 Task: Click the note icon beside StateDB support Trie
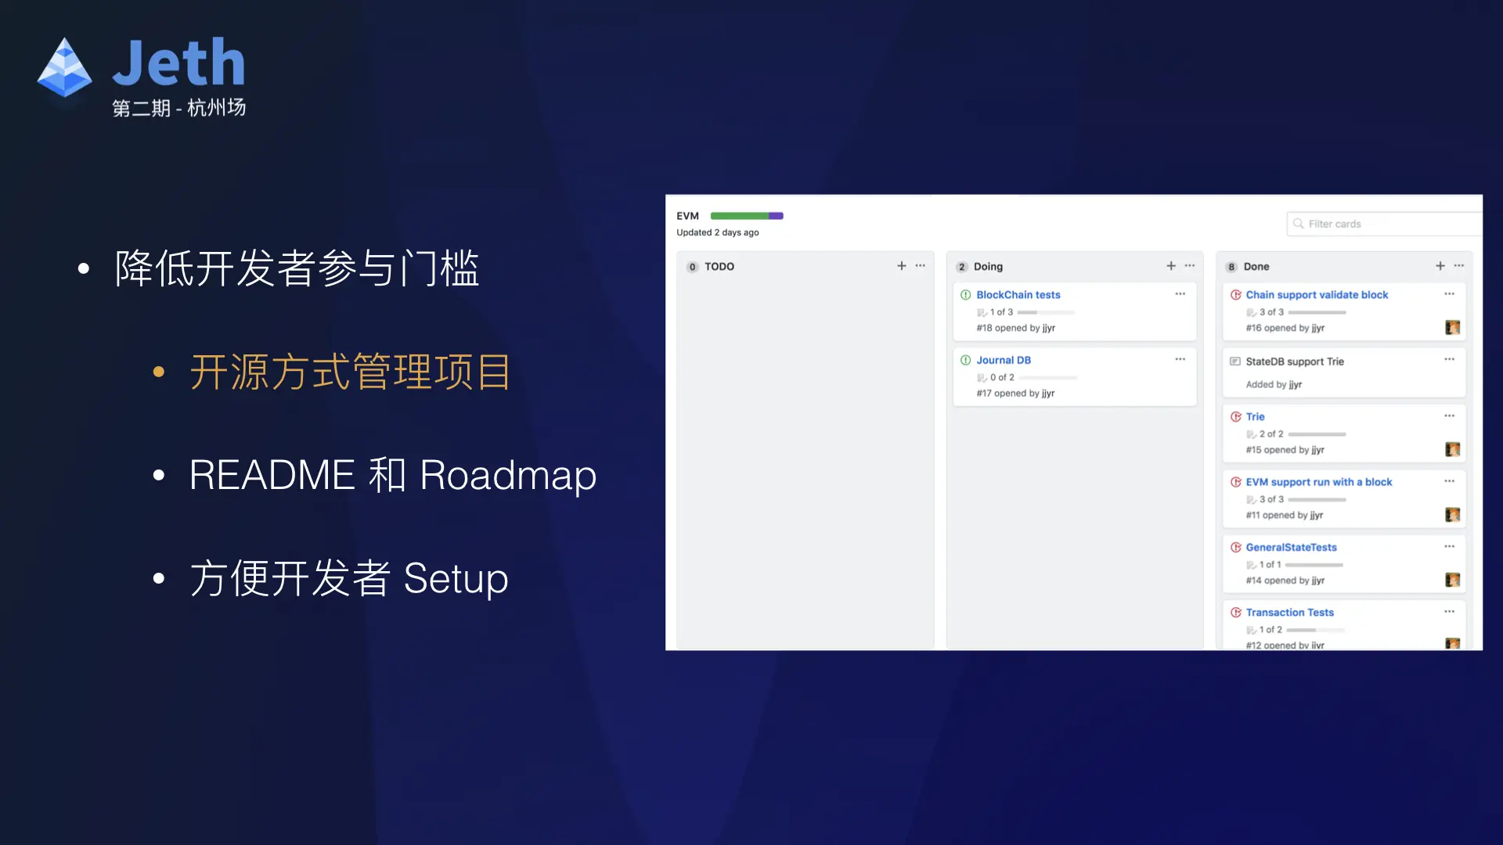coord(1235,361)
